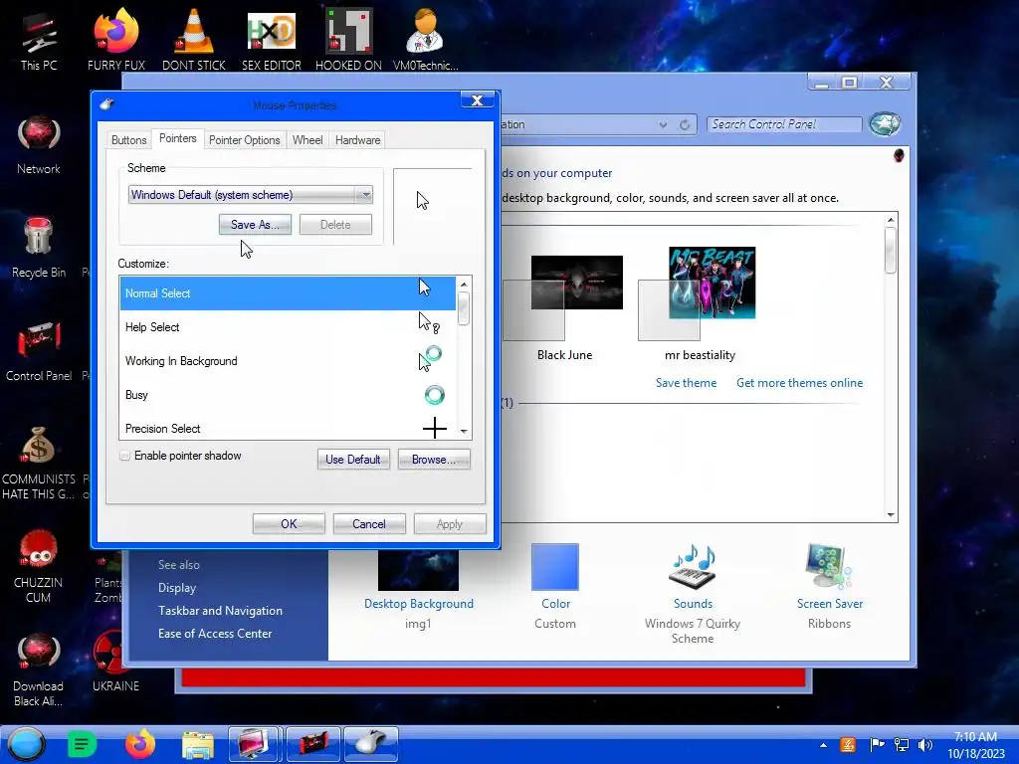Click the Start orb button
The width and height of the screenshot is (1019, 764).
click(x=26, y=744)
